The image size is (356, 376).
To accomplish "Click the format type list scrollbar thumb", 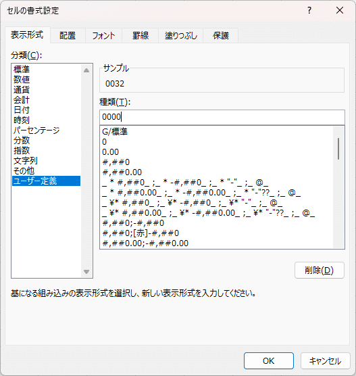I will tap(338, 149).
